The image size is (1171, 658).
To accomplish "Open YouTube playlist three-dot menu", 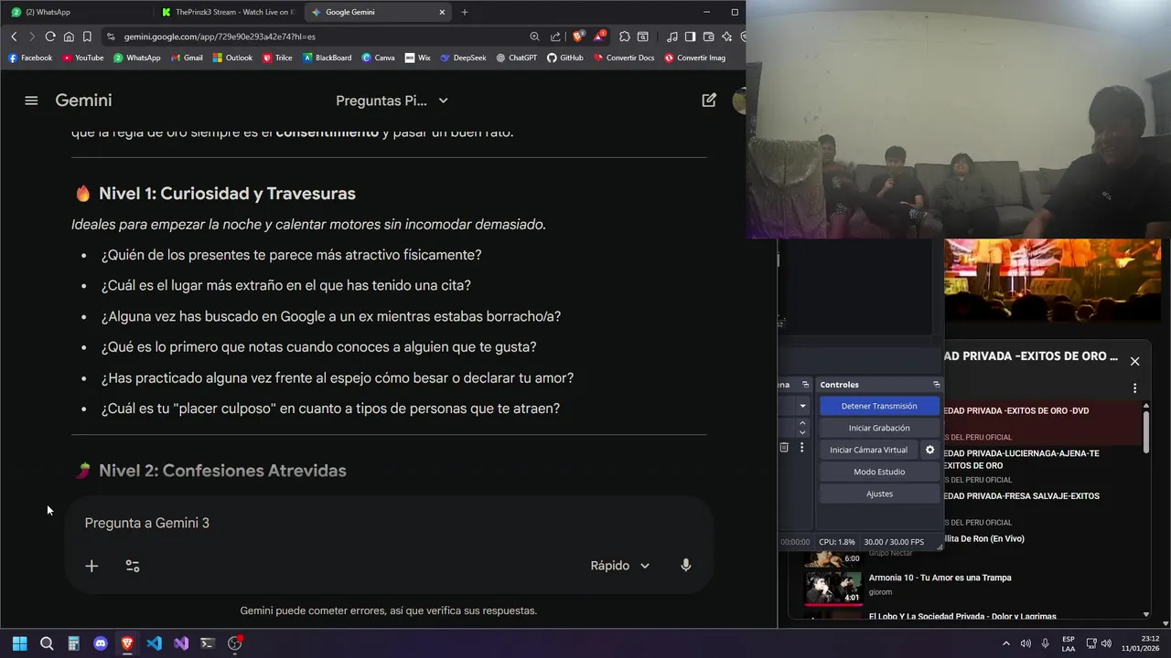I will [1135, 388].
